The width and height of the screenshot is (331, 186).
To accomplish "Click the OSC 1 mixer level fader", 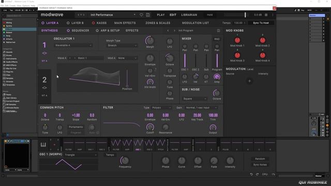I will coord(185,61).
